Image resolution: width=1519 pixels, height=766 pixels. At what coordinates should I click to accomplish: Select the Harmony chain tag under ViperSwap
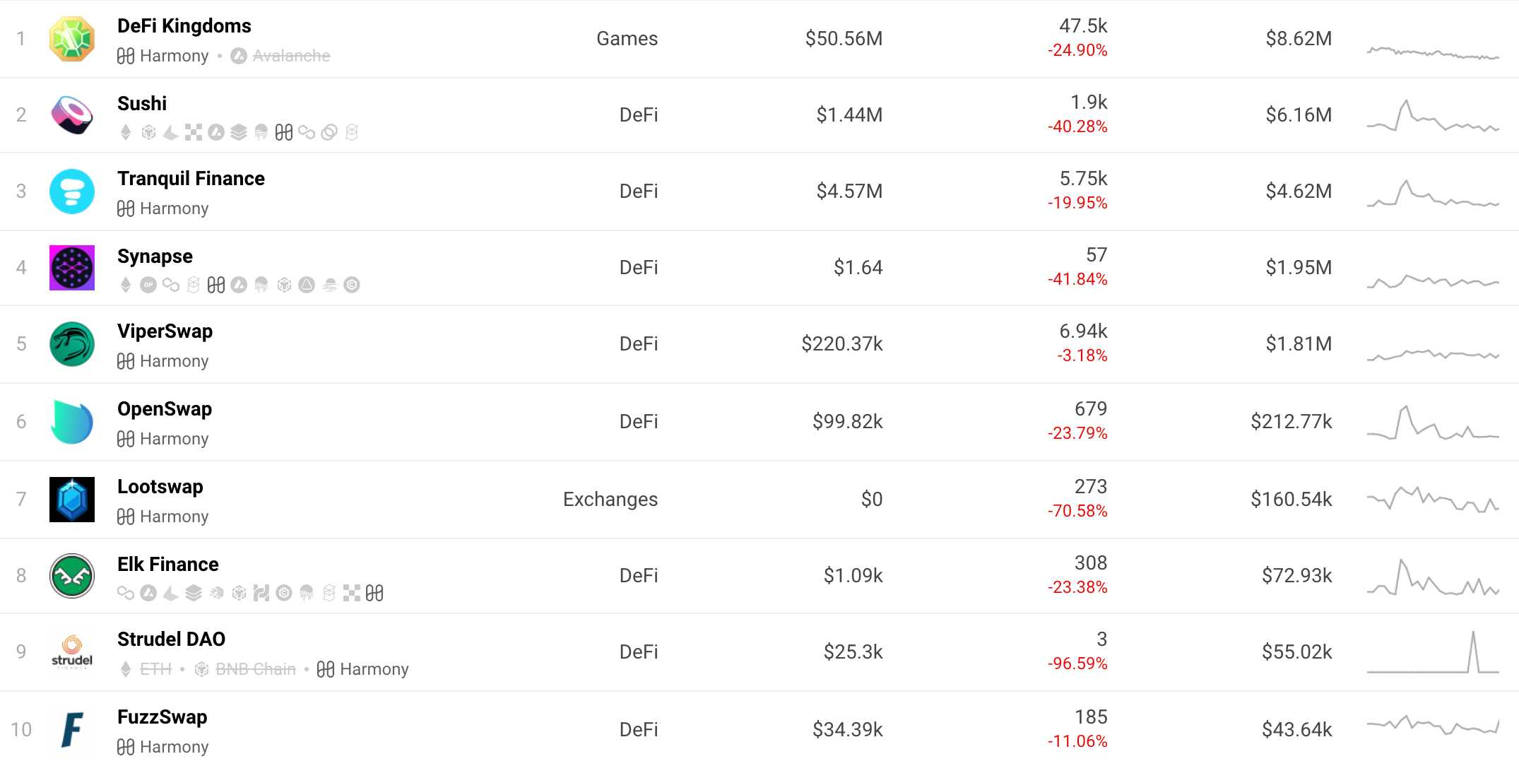pyautogui.click(x=163, y=361)
